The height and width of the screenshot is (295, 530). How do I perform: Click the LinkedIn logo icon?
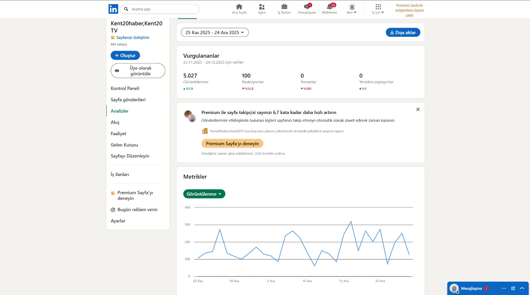click(x=113, y=9)
